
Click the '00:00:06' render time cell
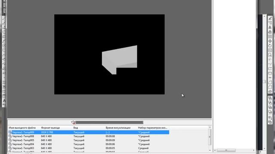pos(110,144)
